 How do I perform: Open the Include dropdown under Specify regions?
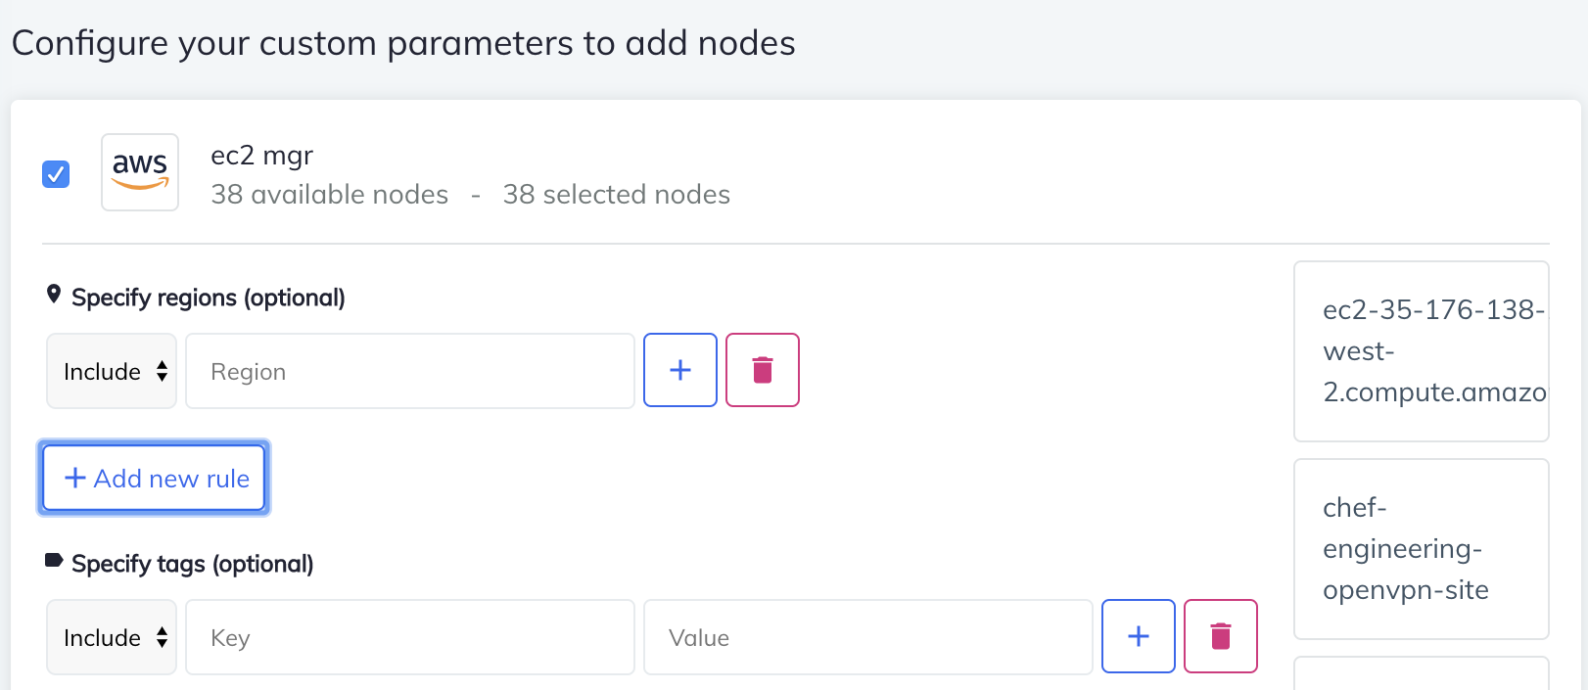click(111, 371)
